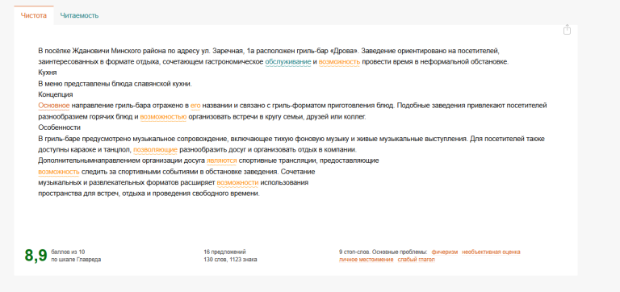Click highlighted «возможности» before «использования»
Viewport: 620px width, 292px height.
[x=237, y=182]
